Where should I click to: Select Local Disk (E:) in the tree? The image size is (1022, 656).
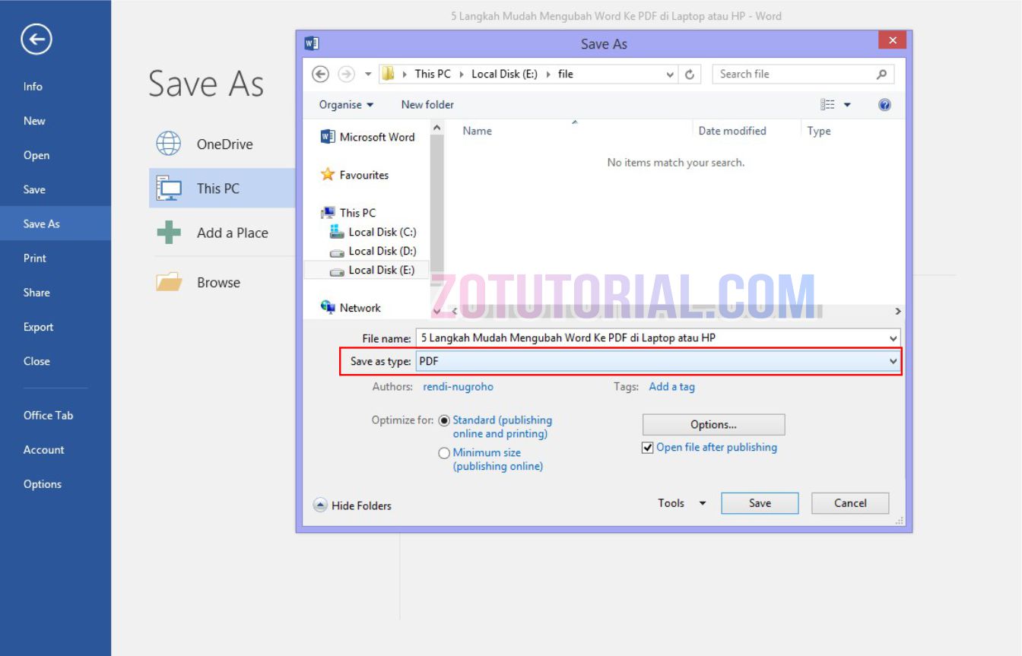pos(367,270)
